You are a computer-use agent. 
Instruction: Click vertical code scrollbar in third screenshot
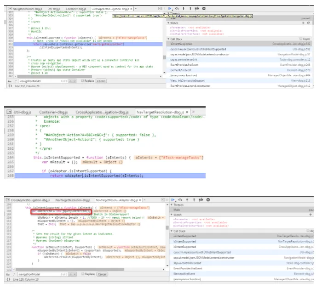click(x=167, y=227)
